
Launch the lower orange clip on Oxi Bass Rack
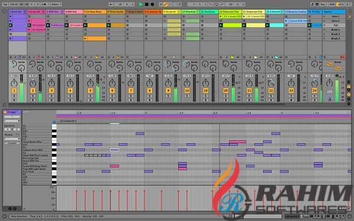pos(86,38)
